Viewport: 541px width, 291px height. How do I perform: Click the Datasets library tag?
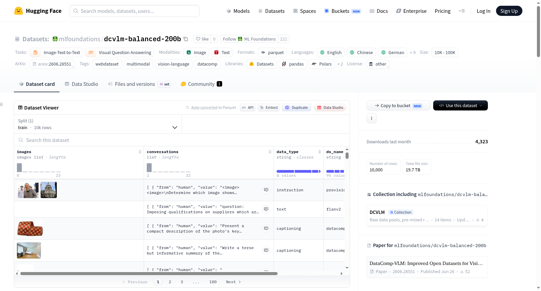pyautogui.click(x=261, y=64)
